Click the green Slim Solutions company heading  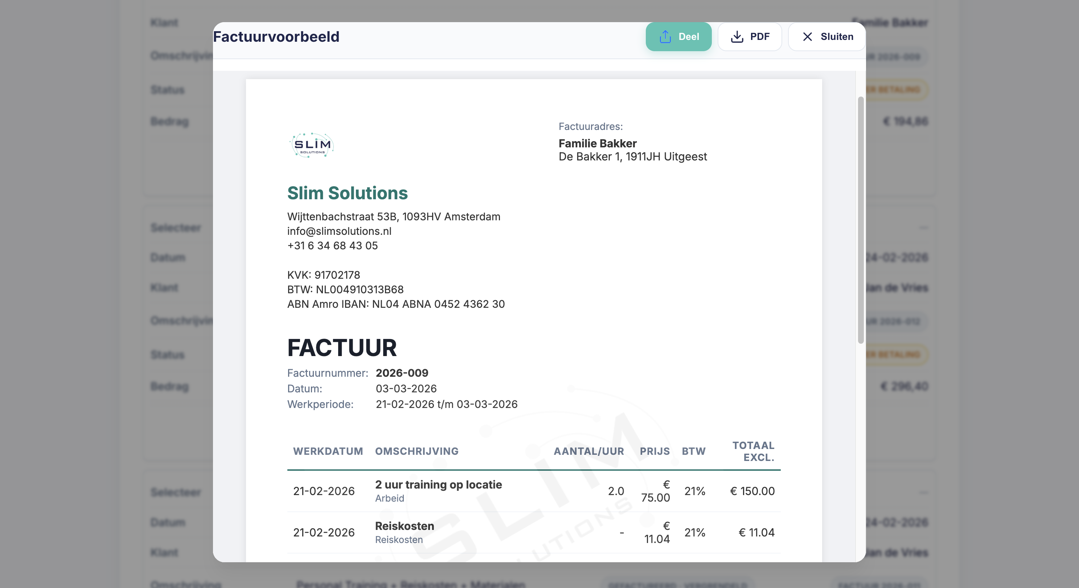coord(347,193)
